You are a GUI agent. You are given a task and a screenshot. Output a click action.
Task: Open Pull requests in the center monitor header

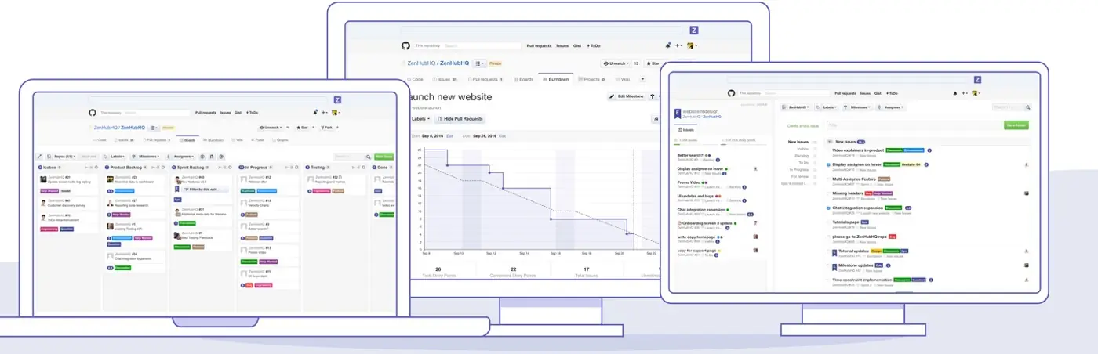539,46
